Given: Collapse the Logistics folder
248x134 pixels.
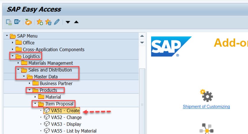Looking at the screenshot, I should pyautogui.click(x=13, y=56).
